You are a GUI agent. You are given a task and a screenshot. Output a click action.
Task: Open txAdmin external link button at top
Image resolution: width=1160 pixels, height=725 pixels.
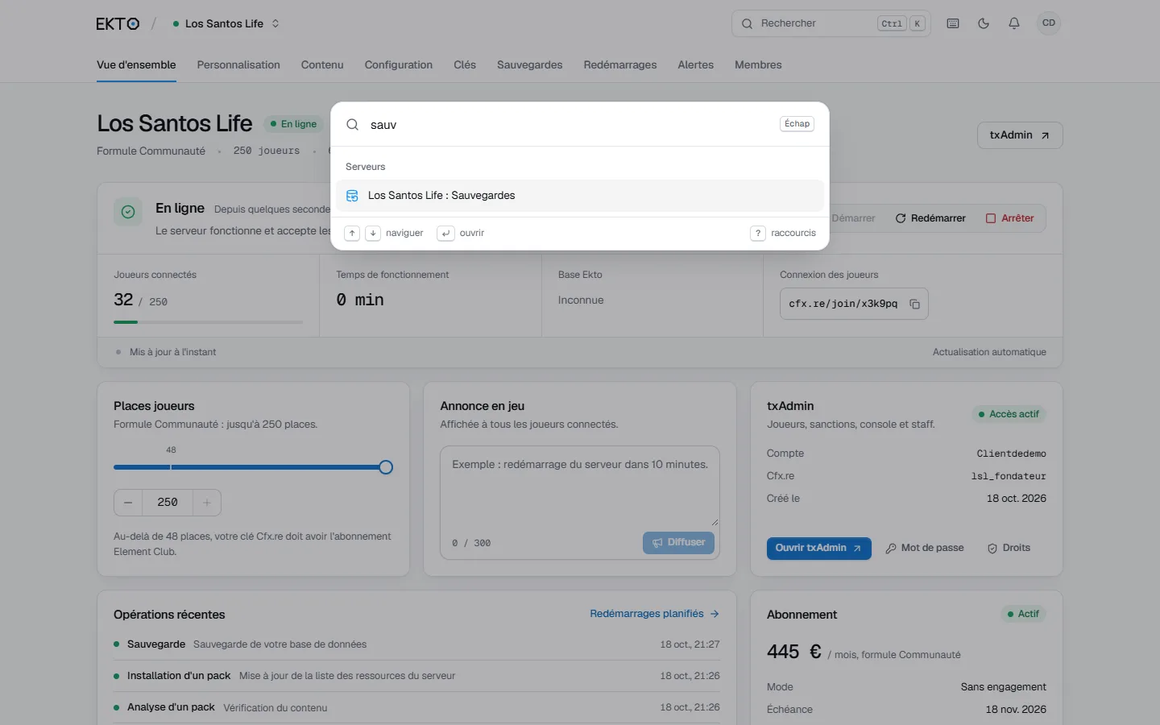(x=1020, y=135)
